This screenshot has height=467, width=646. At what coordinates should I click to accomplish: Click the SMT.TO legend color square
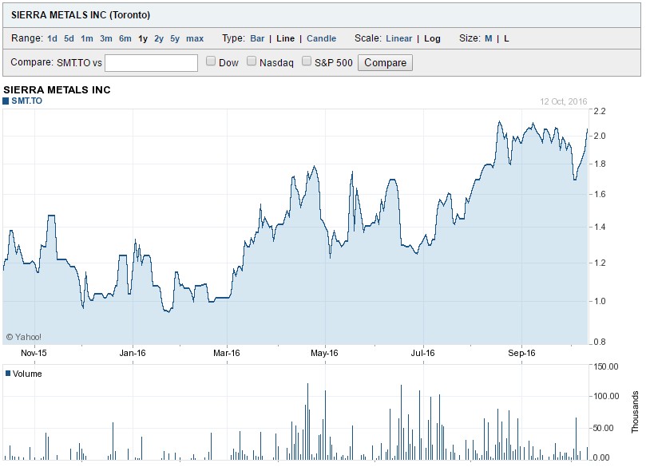(6, 101)
